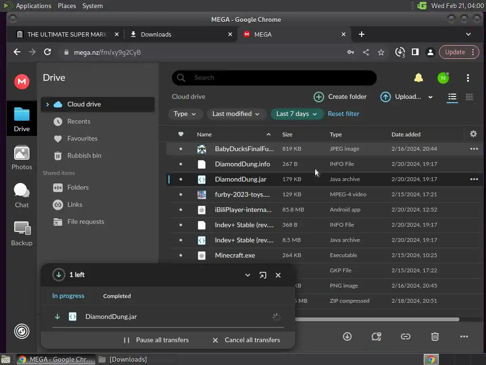Open the notifications bell
The image size is (486, 365).
point(419,77)
